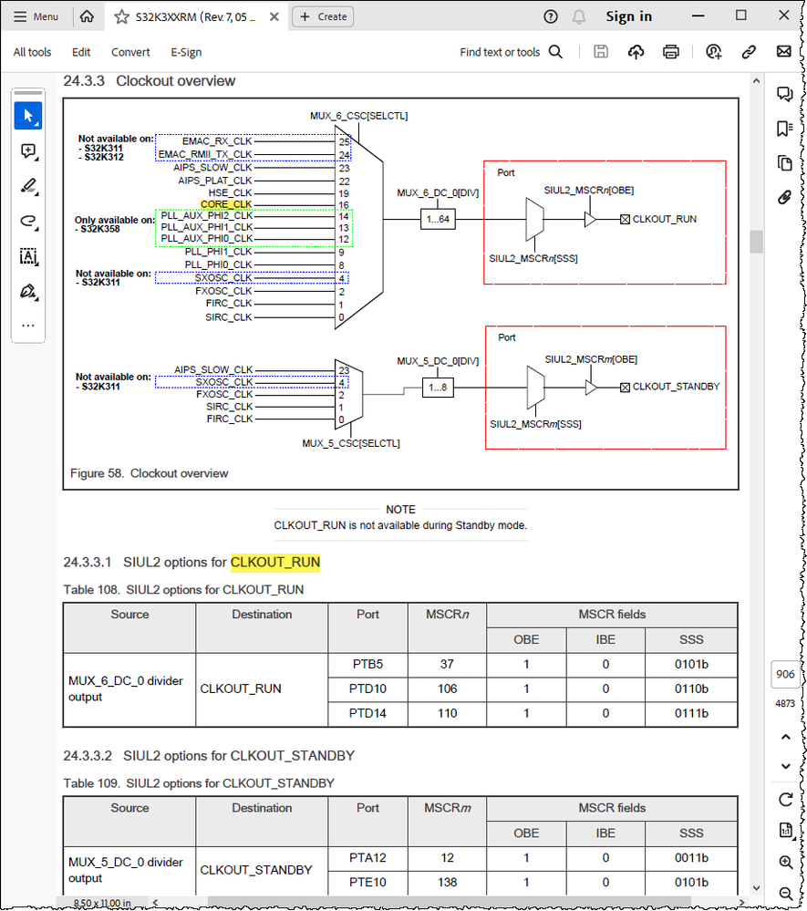Go to previous page up chevron

tap(785, 737)
